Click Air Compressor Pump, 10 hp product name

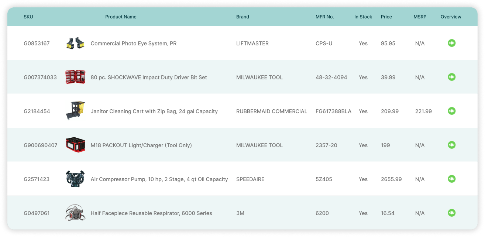click(159, 179)
